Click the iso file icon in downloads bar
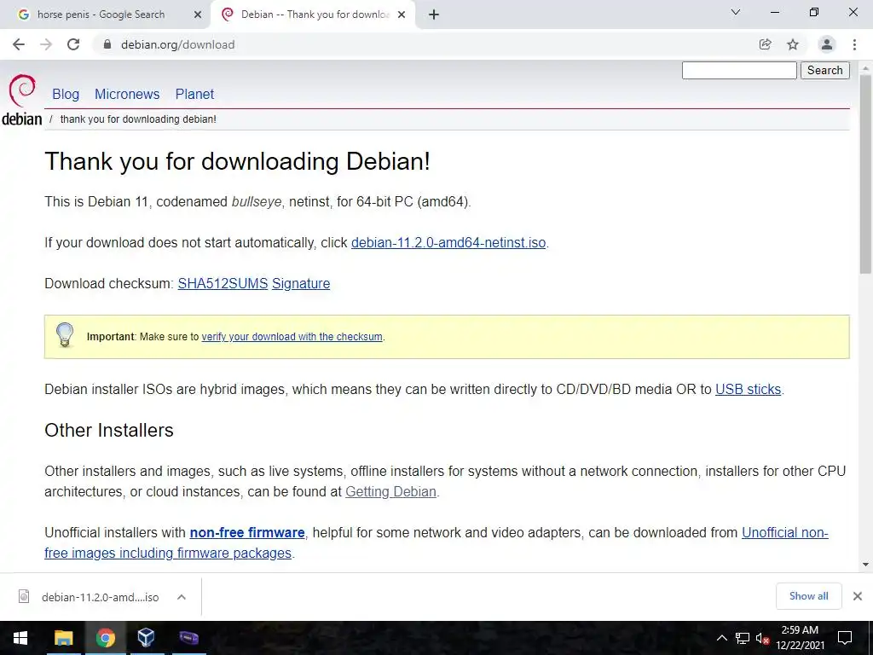Screen dimensions: 873x655 (x=24, y=596)
